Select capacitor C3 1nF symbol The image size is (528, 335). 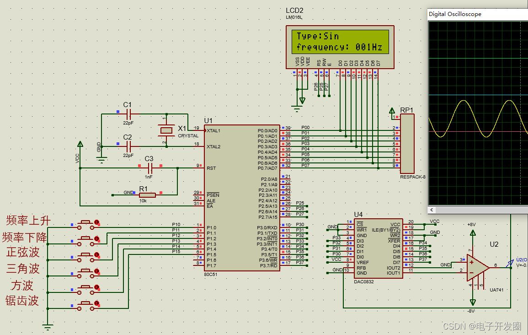[150, 168]
